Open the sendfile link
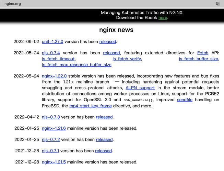Screen dimensions: 224x171 point(185,100)
